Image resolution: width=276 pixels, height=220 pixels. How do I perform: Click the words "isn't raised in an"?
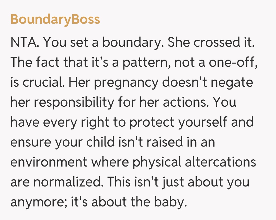[167, 142]
